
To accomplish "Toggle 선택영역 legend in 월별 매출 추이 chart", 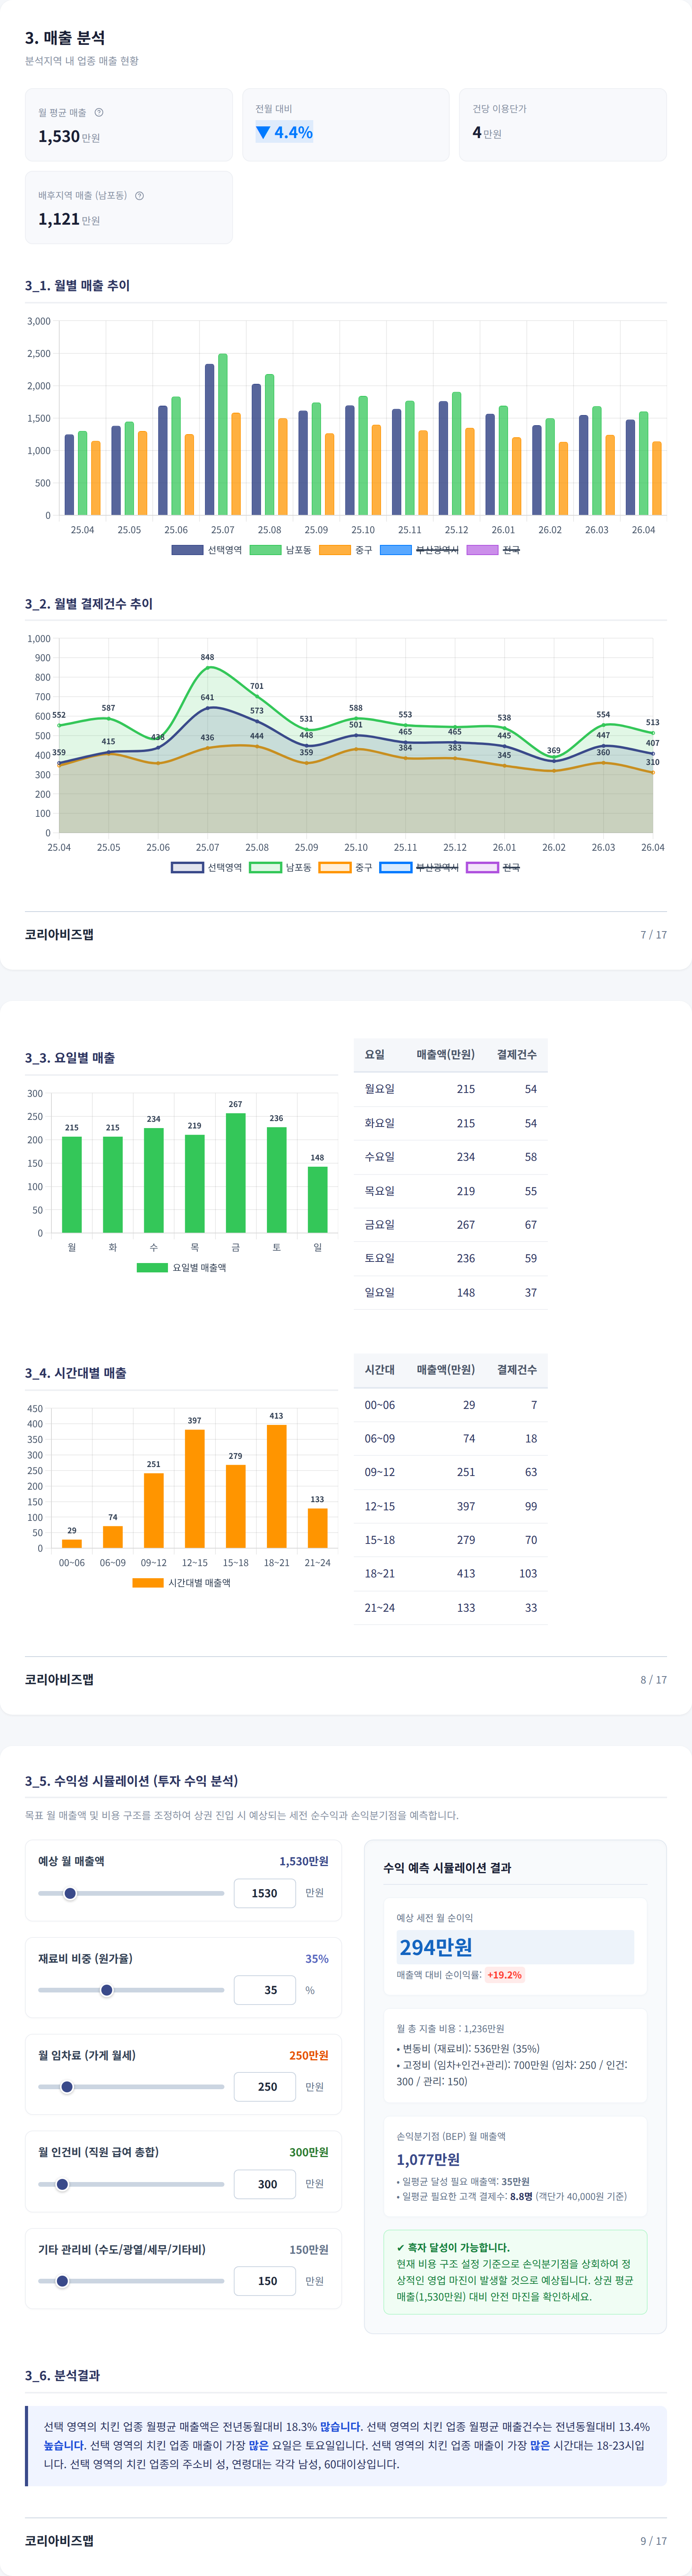I will tap(207, 550).
